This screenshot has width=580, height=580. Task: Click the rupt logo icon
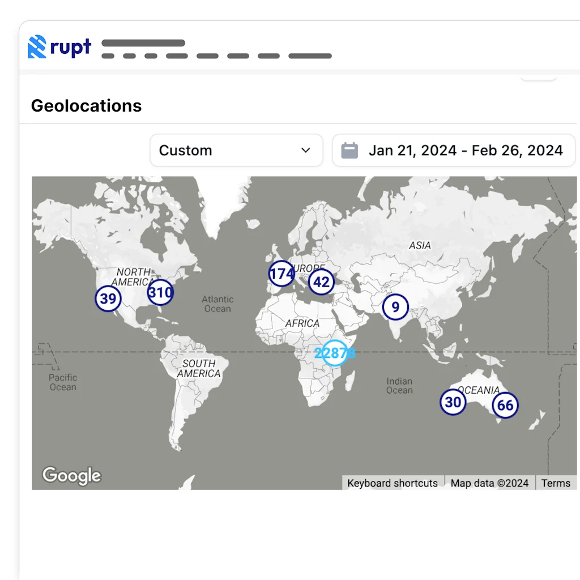pyautogui.click(x=37, y=47)
